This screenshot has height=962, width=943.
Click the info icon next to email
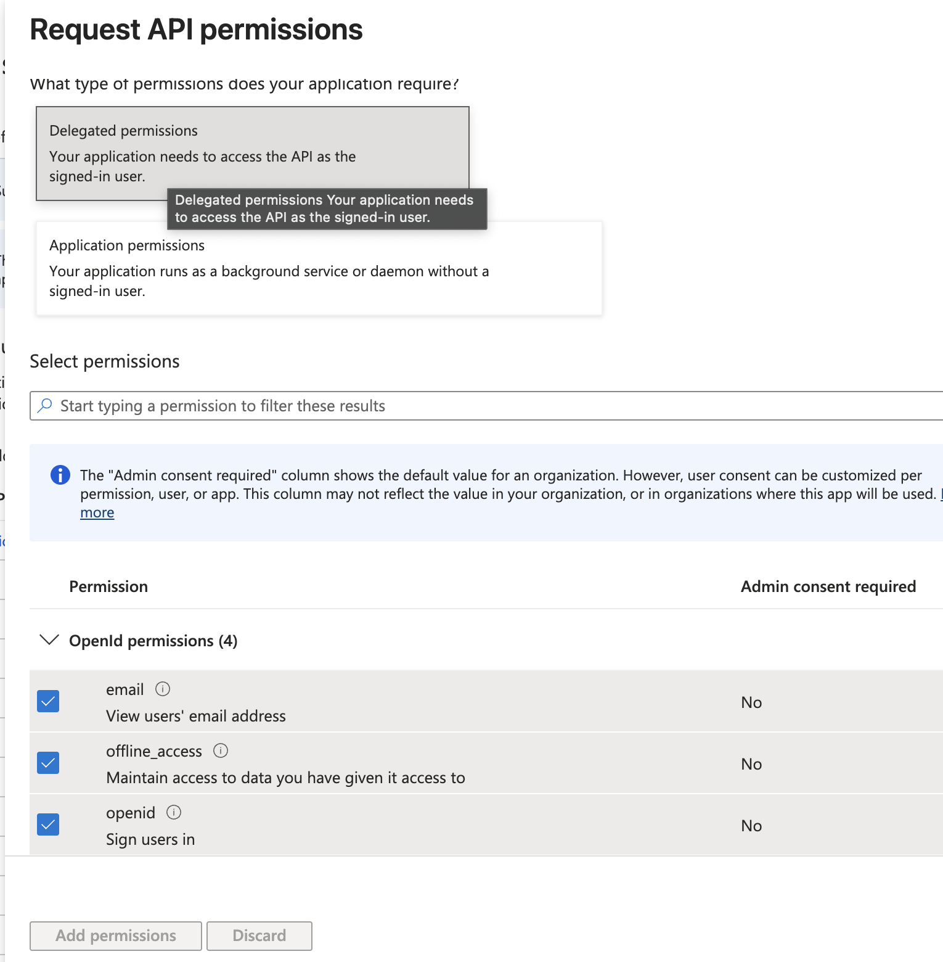pos(163,689)
